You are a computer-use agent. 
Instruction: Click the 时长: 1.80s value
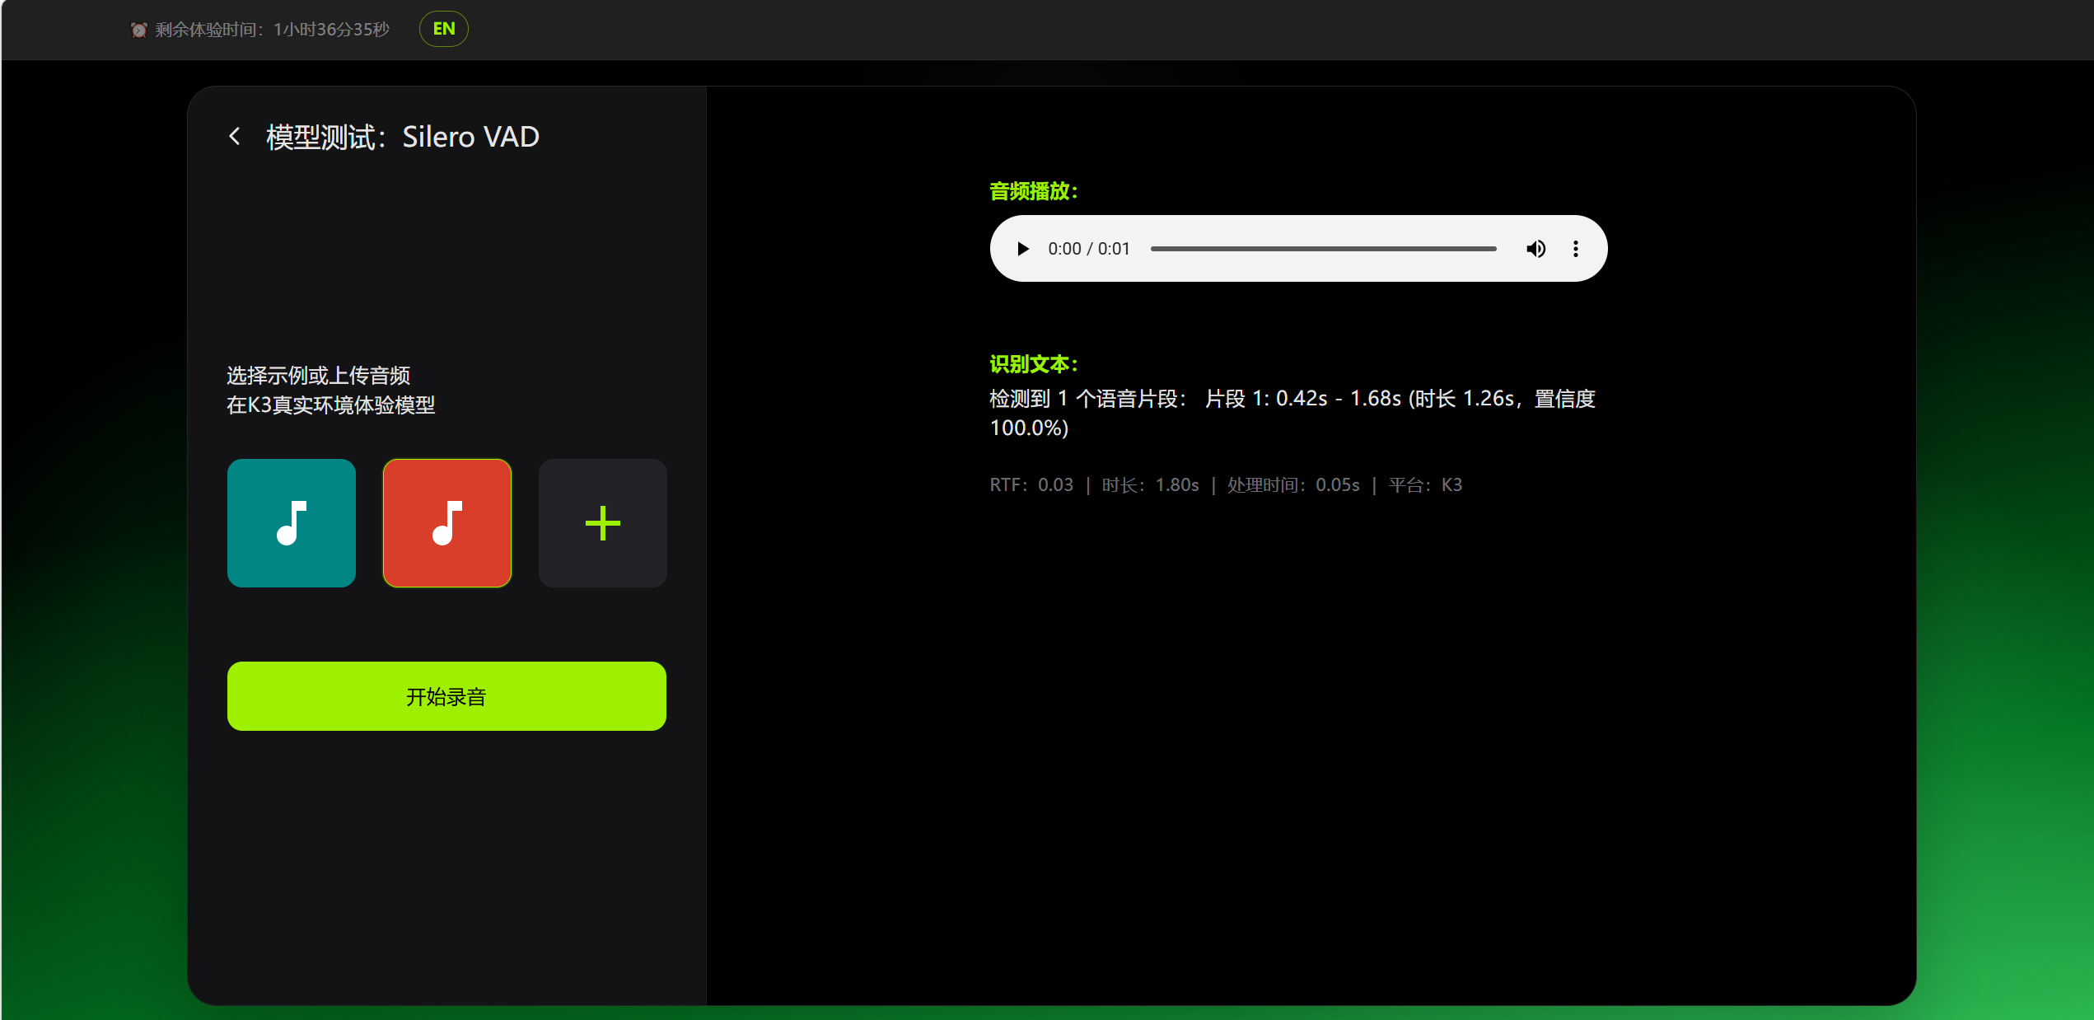pos(1150,484)
